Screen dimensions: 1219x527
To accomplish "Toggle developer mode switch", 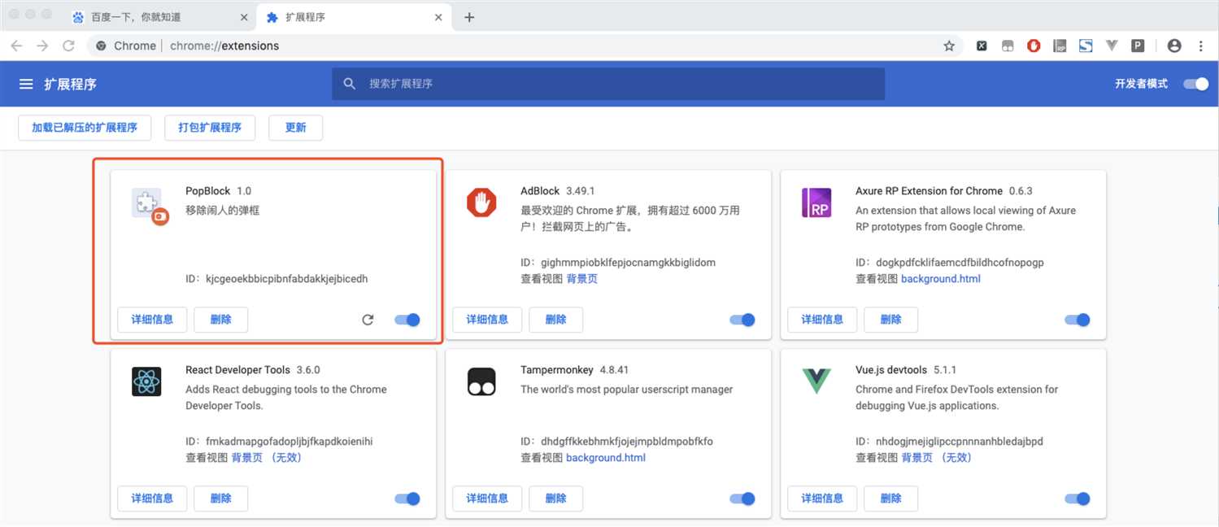I will coord(1196,84).
